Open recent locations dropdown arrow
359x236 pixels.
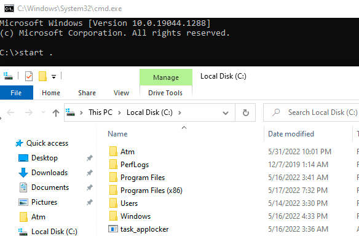(x=43, y=112)
